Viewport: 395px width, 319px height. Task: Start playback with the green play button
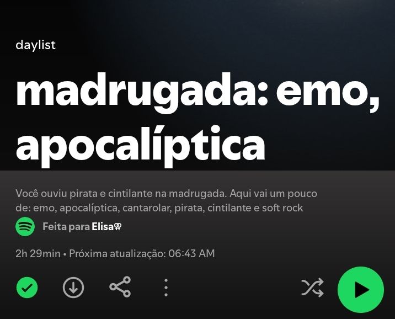(361, 290)
